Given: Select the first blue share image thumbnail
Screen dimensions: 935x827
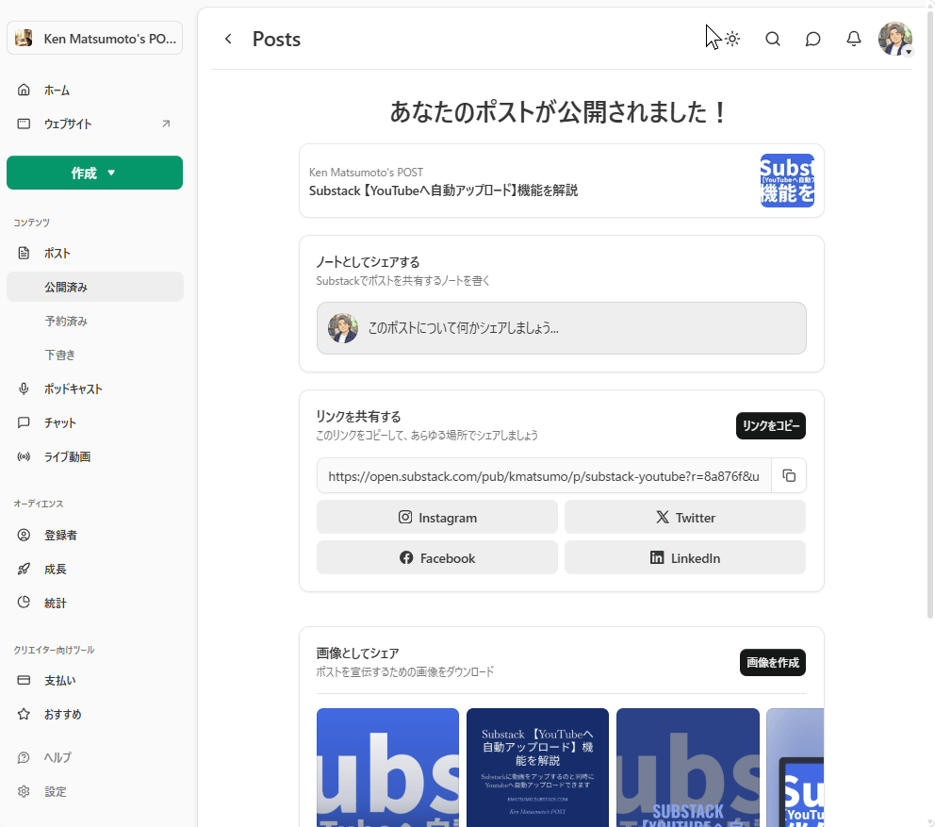Looking at the screenshot, I should (x=387, y=768).
